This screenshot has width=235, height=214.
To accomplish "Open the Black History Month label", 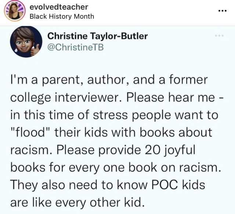I will tap(62, 16).
